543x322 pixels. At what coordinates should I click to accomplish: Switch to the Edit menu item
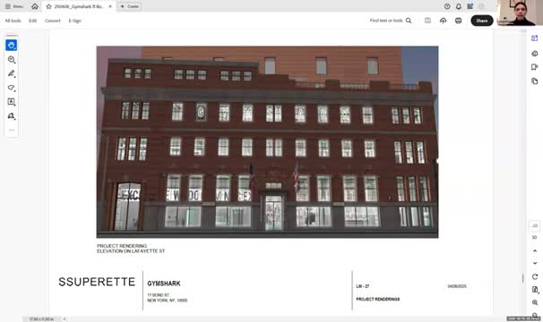(32, 21)
